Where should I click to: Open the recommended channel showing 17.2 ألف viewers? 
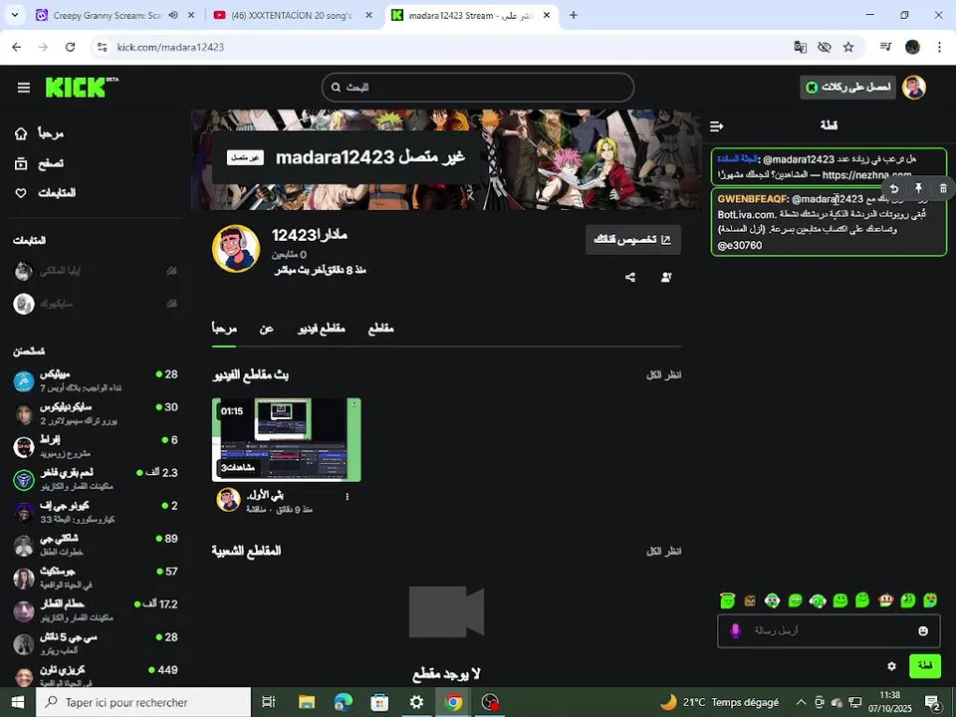[x=96, y=609]
